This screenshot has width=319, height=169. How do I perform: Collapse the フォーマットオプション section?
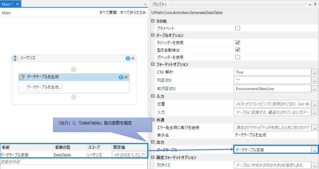[x=153, y=64]
